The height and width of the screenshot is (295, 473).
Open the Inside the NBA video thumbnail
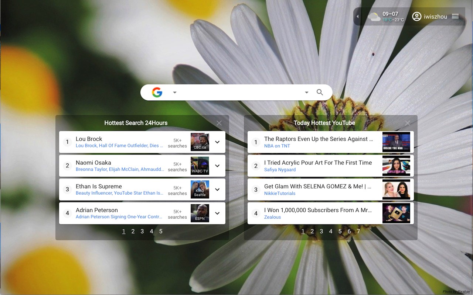pos(397,142)
